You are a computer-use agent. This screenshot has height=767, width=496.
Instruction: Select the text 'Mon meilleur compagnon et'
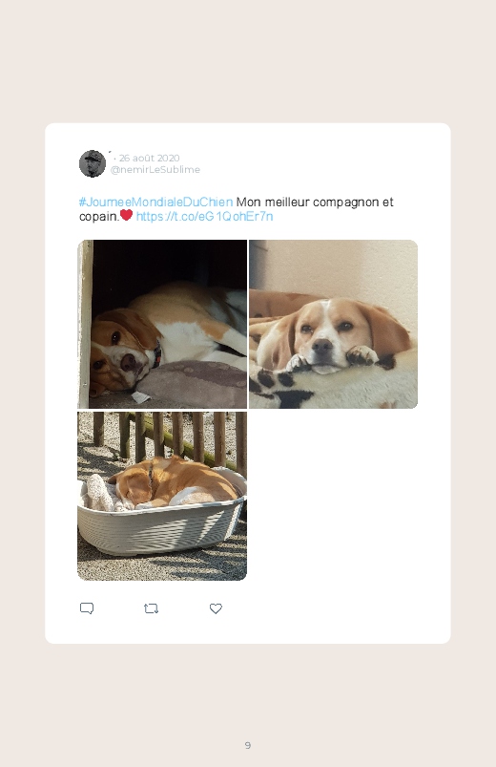pos(315,202)
